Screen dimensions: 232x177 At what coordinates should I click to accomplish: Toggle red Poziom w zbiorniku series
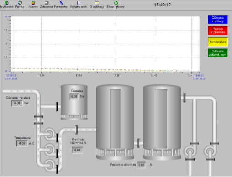click(218, 31)
